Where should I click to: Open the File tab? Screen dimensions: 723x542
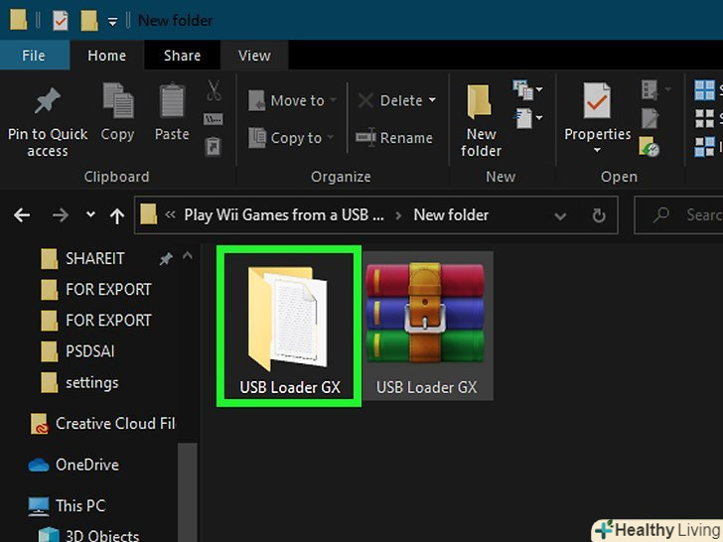point(34,56)
